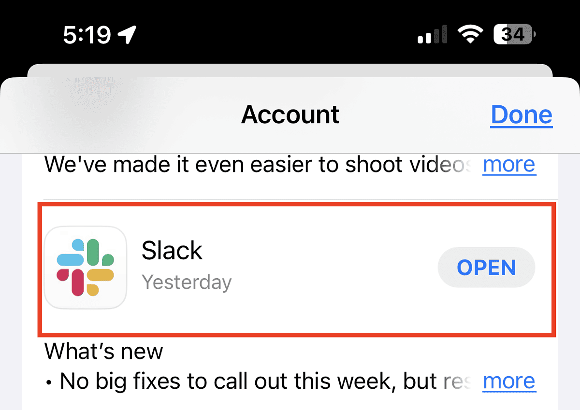This screenshot has height=410, width=580.
Task: Tap the Wi-Fi icon in the status bar
Action: click(469, 33)
